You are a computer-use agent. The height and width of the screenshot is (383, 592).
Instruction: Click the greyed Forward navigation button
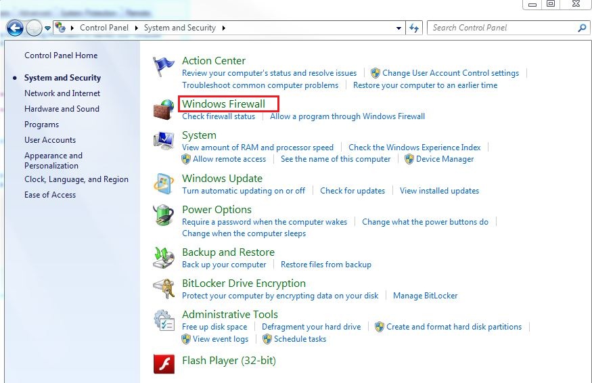click(34, 28)
